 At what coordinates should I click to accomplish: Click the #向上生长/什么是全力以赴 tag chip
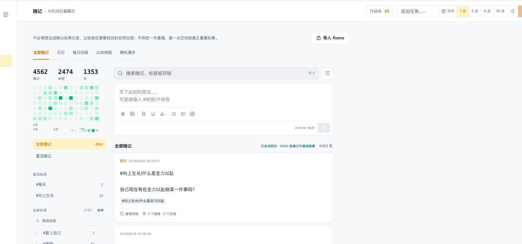[x=143, y=201]
